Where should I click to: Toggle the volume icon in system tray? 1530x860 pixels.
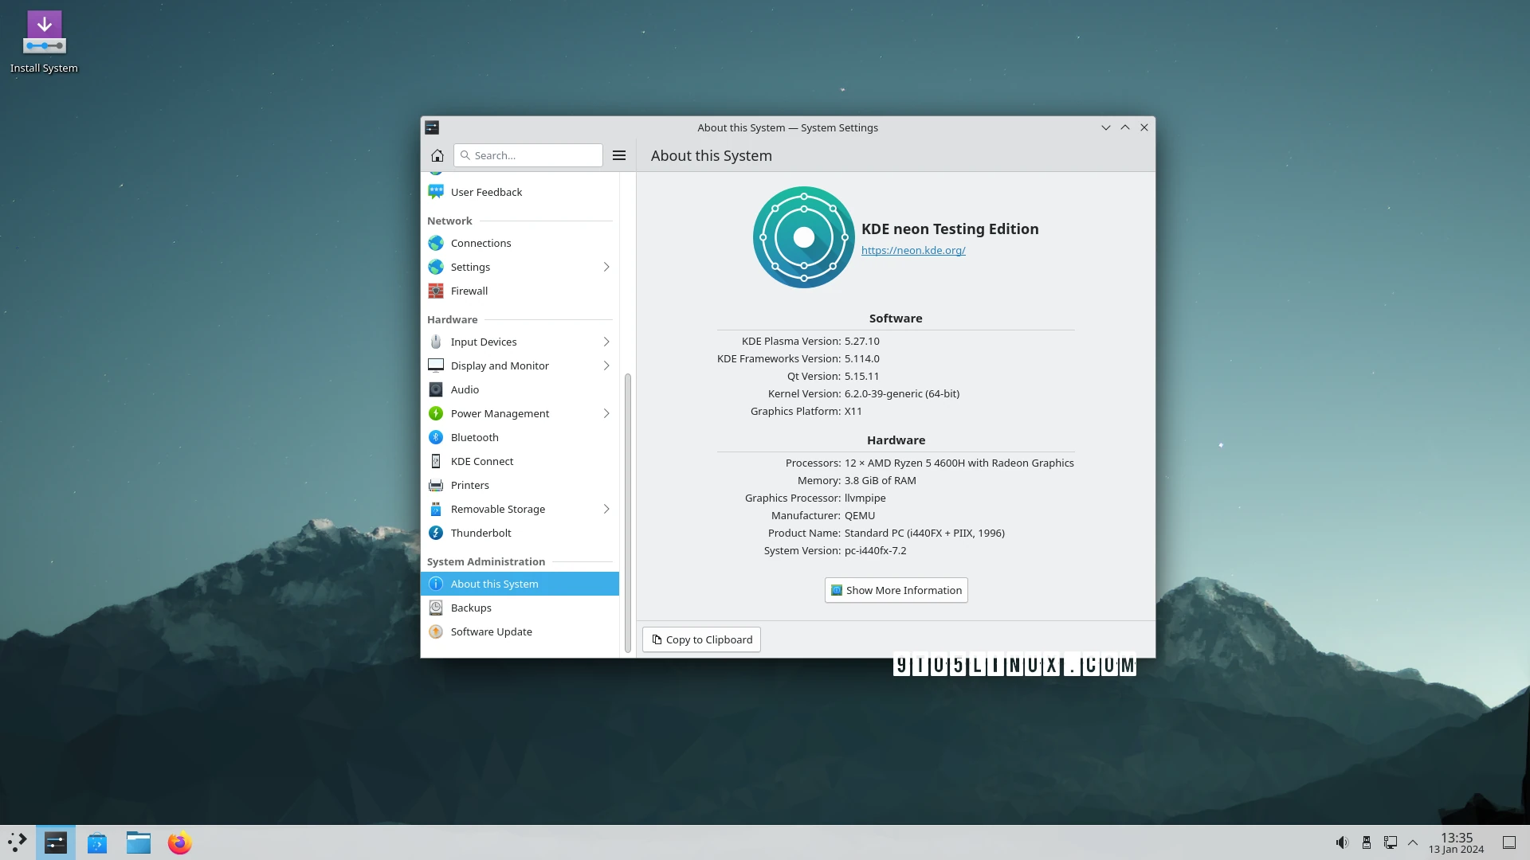click(x=1342, y=842)
